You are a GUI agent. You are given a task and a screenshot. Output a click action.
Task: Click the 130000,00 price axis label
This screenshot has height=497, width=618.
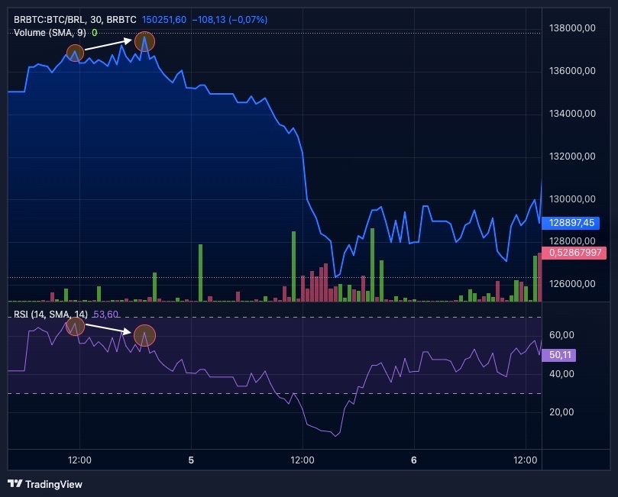point(572,199)
